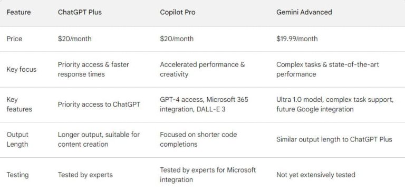Click the Gemini Advanced column header

tap(304, 12)
